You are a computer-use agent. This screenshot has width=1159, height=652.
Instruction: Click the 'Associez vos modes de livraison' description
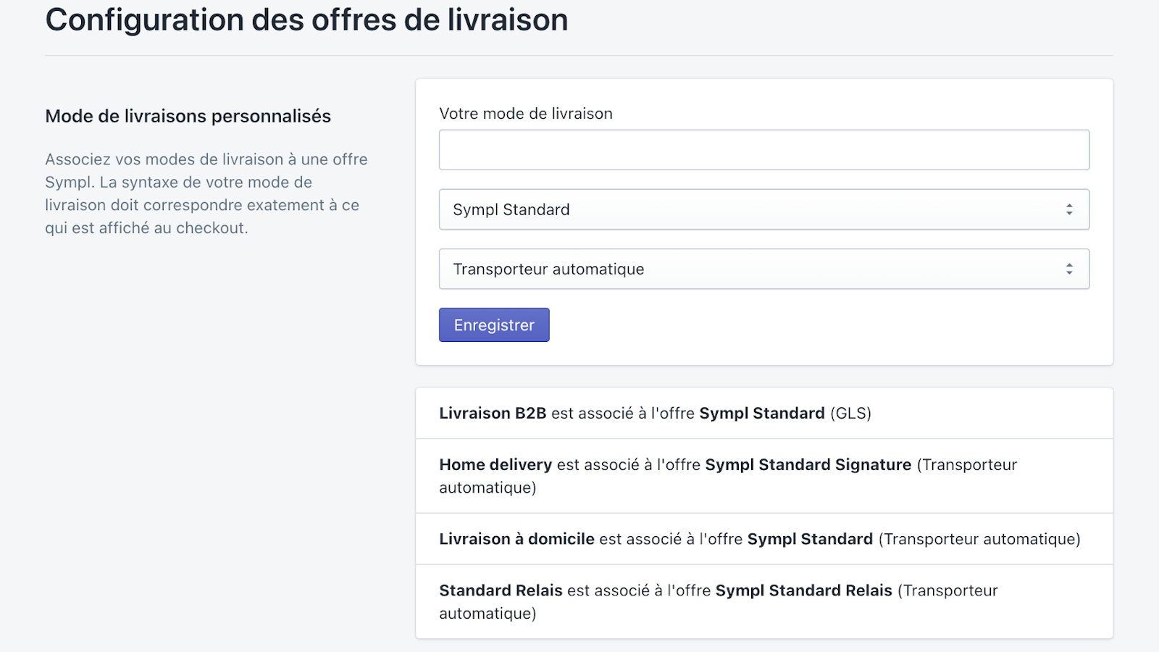206,193
